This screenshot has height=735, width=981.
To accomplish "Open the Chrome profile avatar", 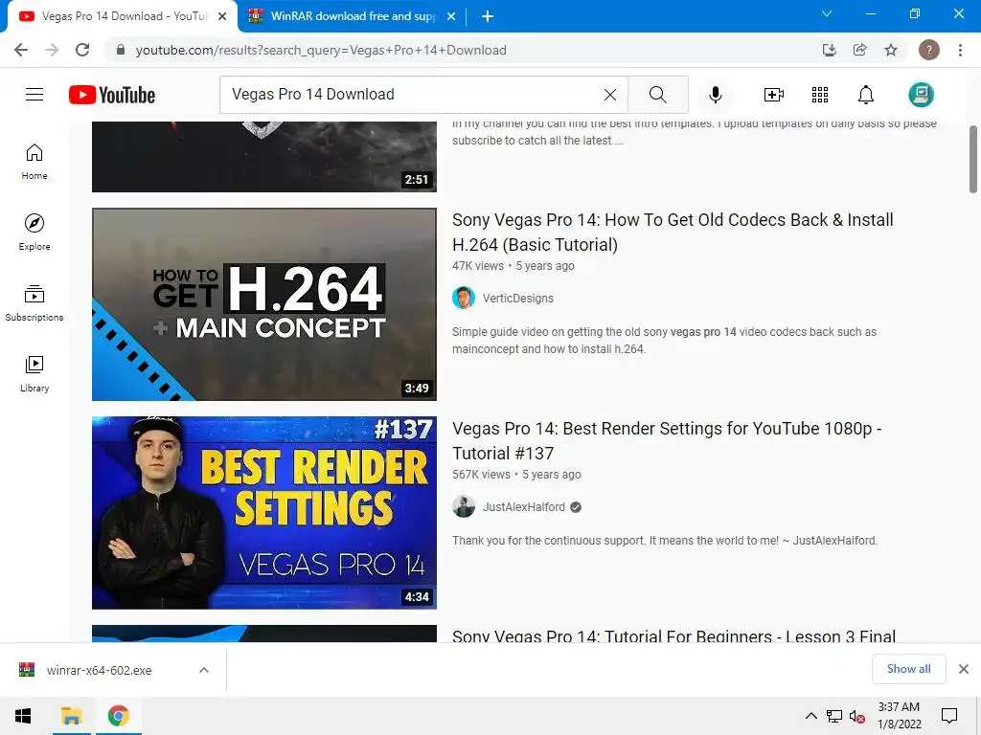I will pyautogui.click(x=929, y=50).
